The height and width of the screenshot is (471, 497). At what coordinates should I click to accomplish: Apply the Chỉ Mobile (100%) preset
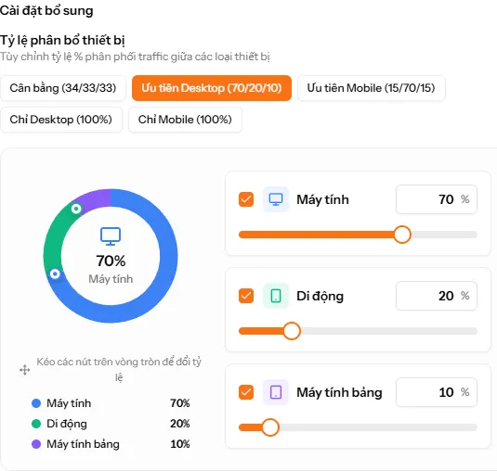(x=185, y=120)
